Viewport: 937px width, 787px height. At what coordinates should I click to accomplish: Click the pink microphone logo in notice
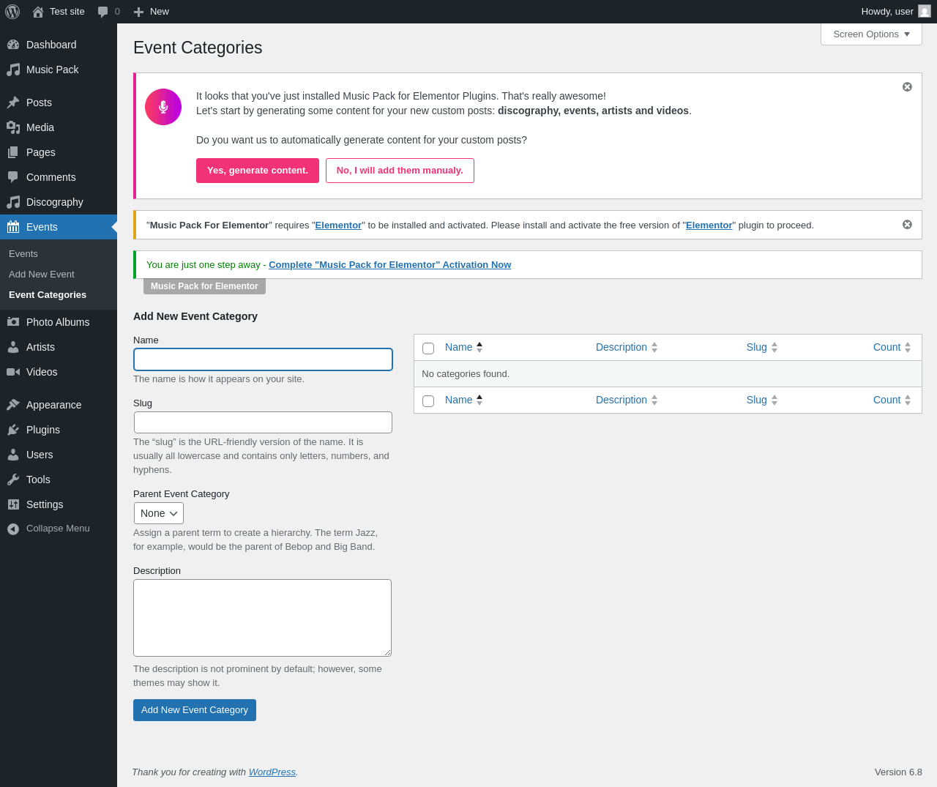[x=163, y=107]
